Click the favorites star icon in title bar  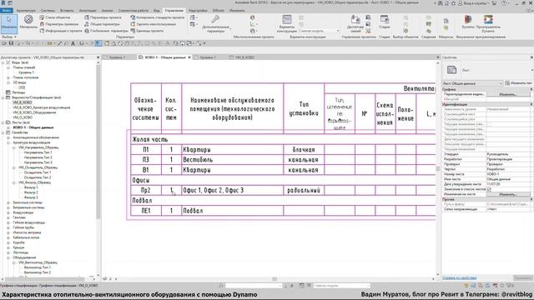coord(453,3)
